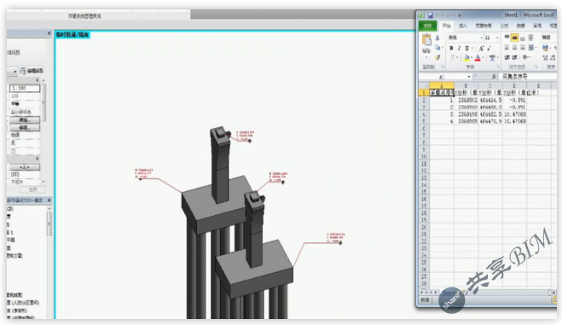Click the Paste icon in Excel ribbon
The height and width of the screenshot is (325, 562).
pyautogui.click(x=426, y=39)
